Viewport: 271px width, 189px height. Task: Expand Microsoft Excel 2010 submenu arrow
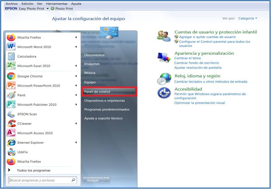pos(76,66)
